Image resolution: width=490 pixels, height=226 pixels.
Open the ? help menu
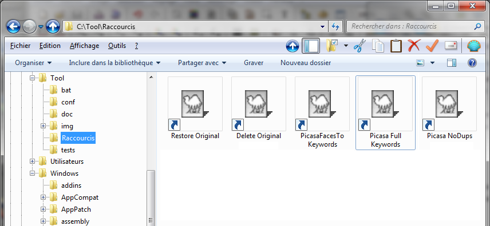(x=137, y=46)
